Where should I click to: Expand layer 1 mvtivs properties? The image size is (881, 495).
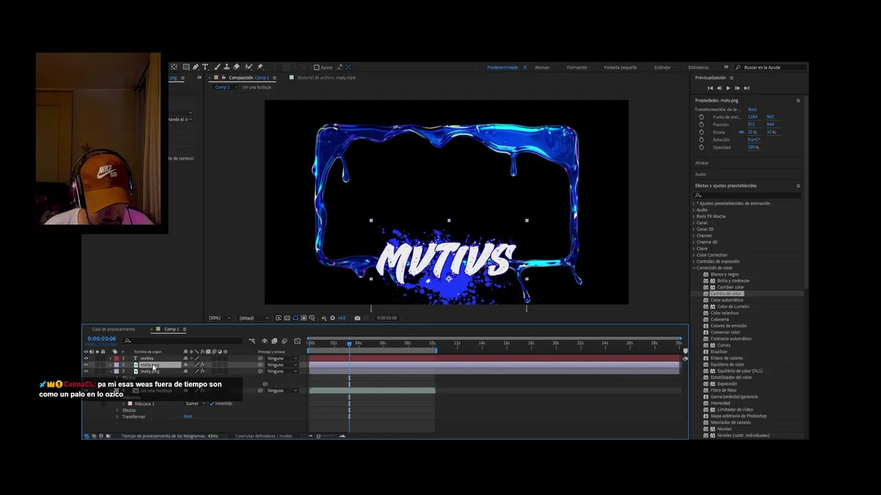111,358
